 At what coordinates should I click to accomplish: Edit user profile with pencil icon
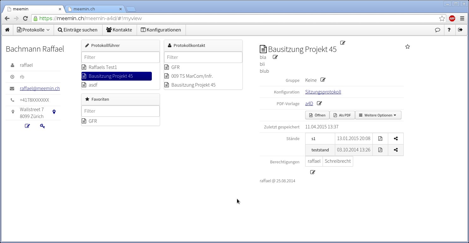(x=27, y=126)
